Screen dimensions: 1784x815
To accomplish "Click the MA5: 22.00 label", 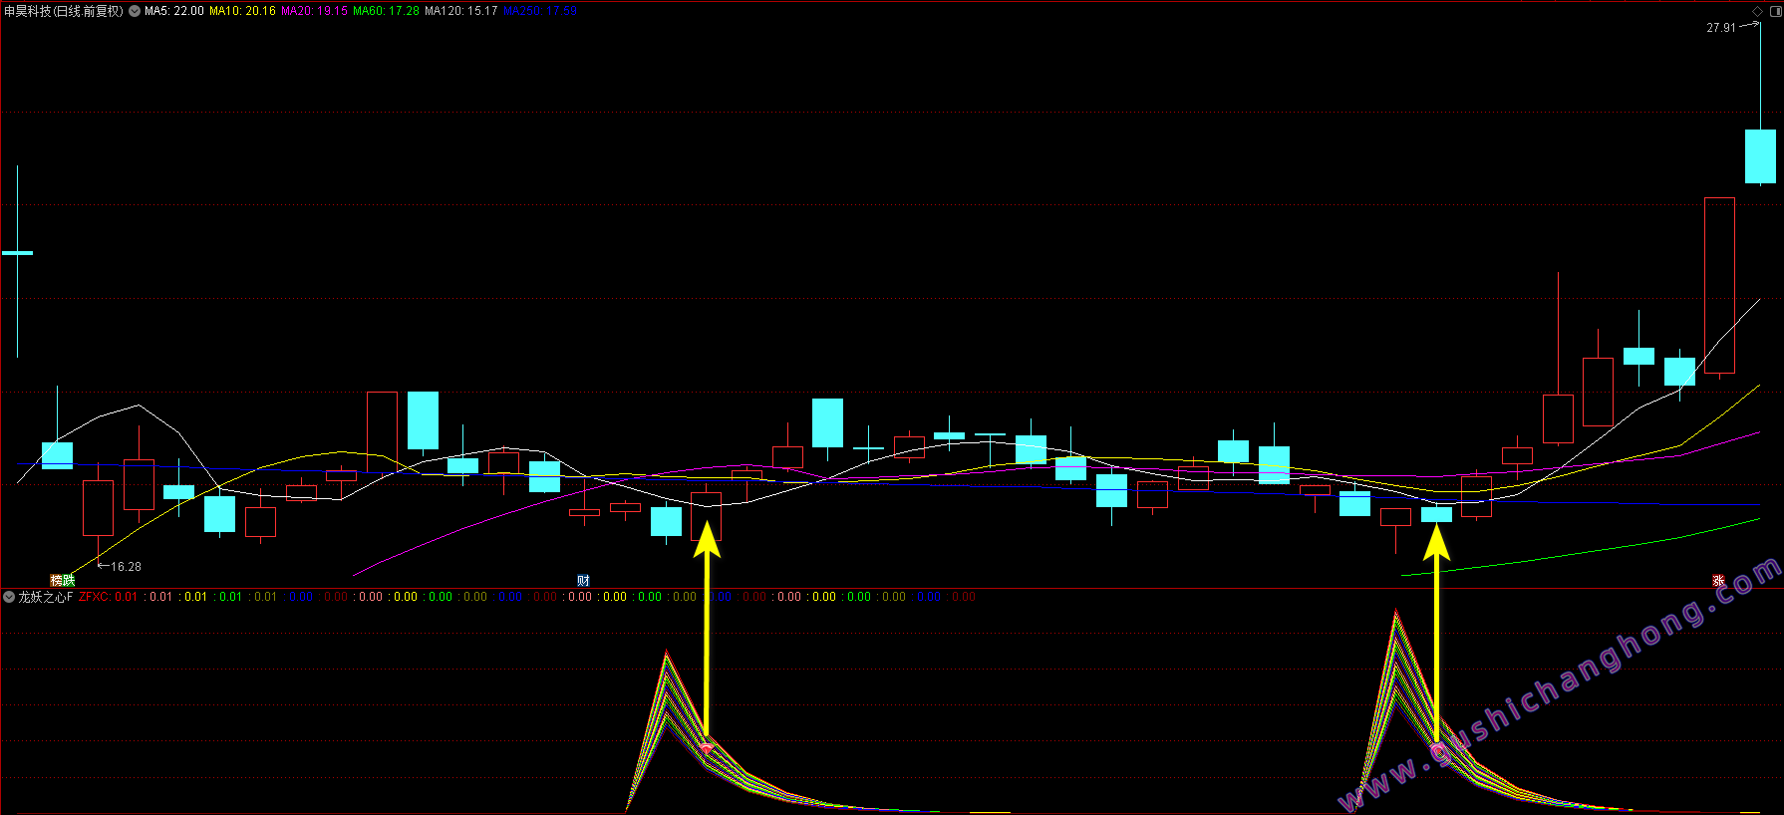I will point(174,11).
